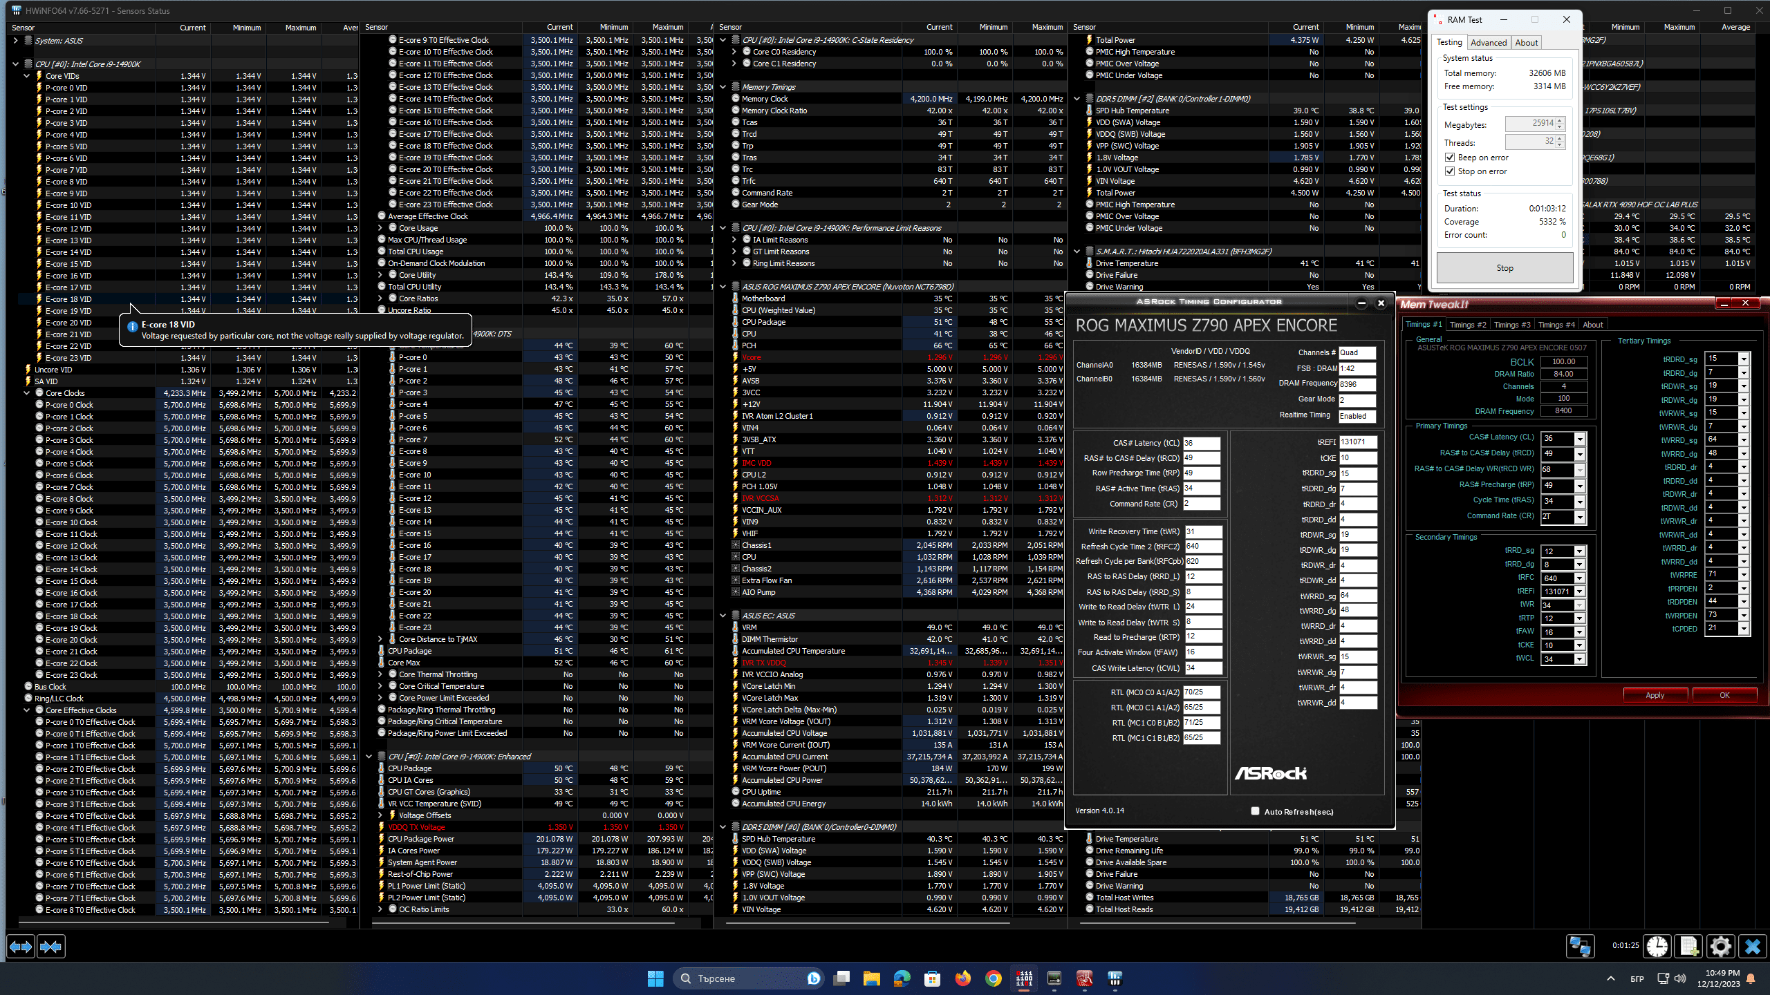The width and height of the screenshot is (1770, 995).
Task: Switch to the RAM Test binary-digits taskbar icon
Action: [x=1024, y=978]
